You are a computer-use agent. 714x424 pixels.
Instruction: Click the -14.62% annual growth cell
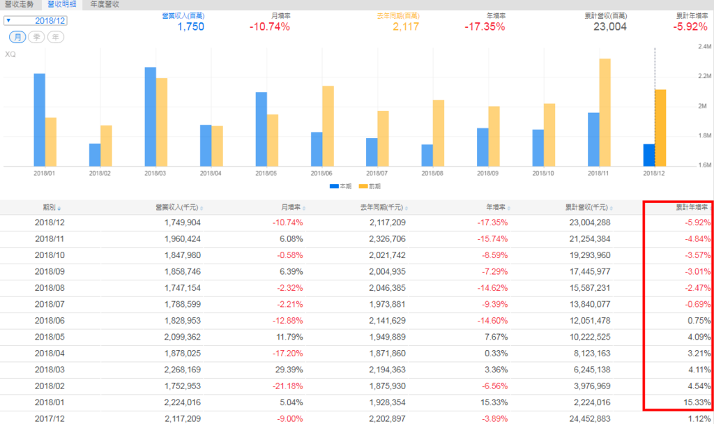493,288
